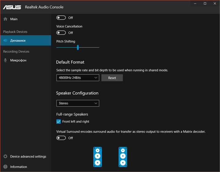Enable the Virtual Surround switch

click(x=61, y=138)
